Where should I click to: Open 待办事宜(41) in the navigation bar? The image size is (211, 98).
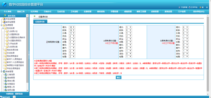click(x=199, y=12)
